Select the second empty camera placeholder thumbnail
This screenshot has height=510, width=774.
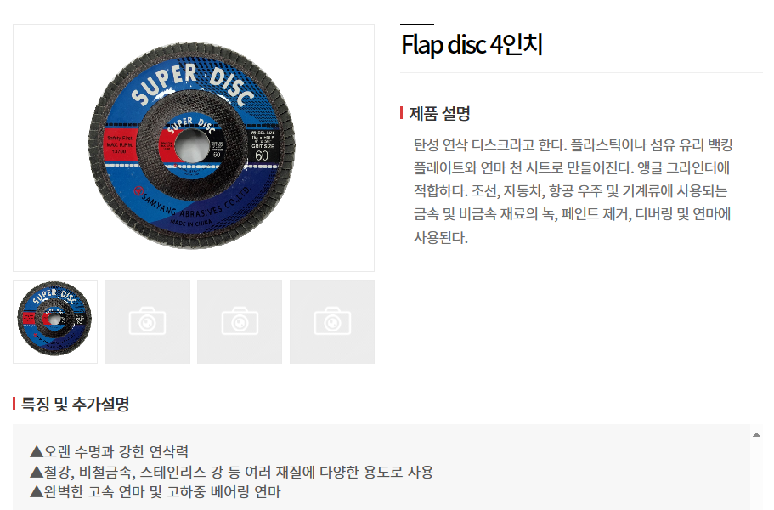click(x=147, y=322)
